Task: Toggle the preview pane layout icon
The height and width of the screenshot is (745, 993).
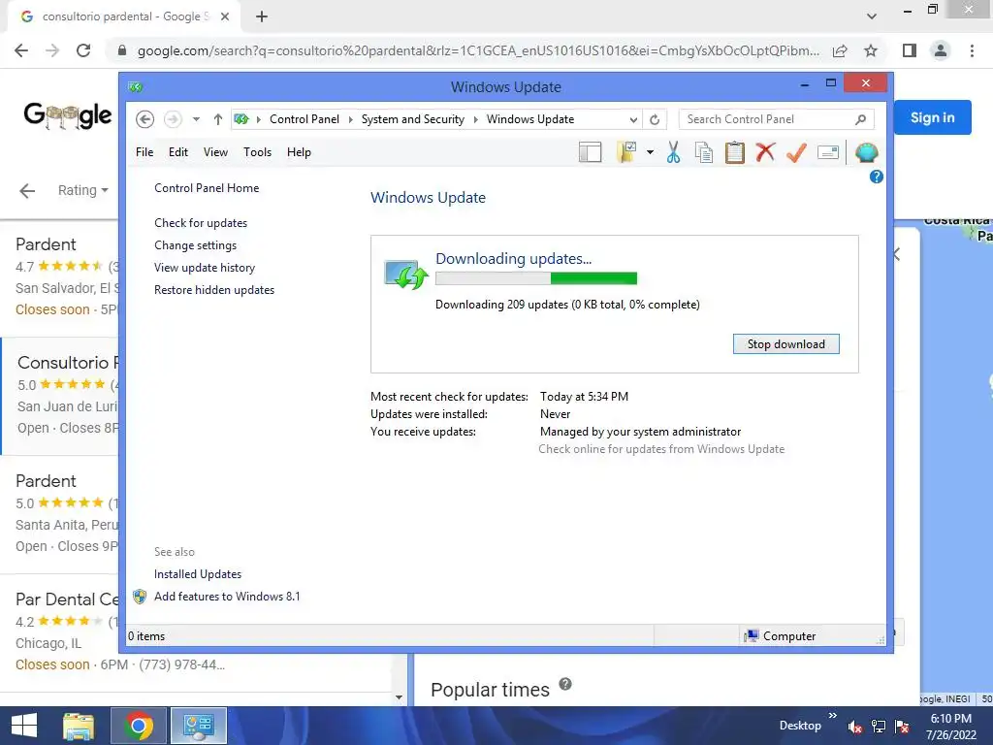Action: pyautogui.click(x=591, y=152)
